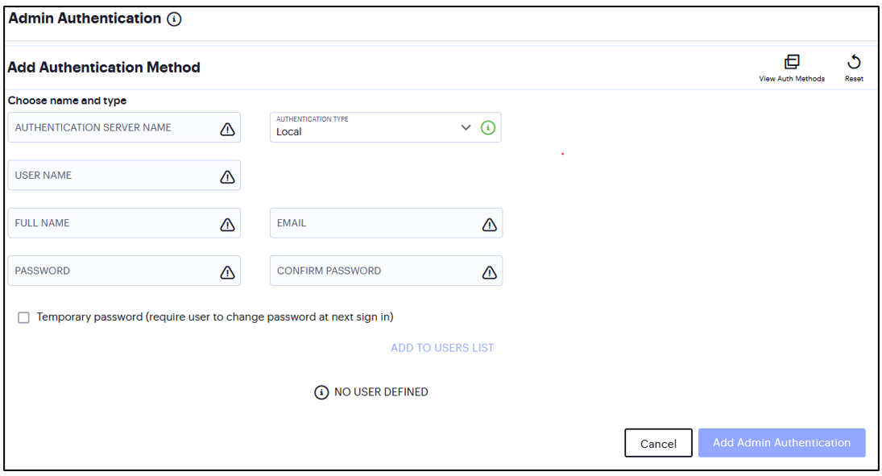
Task: Click the warning icon in Full Name field
Action: [x=226, y=223]
